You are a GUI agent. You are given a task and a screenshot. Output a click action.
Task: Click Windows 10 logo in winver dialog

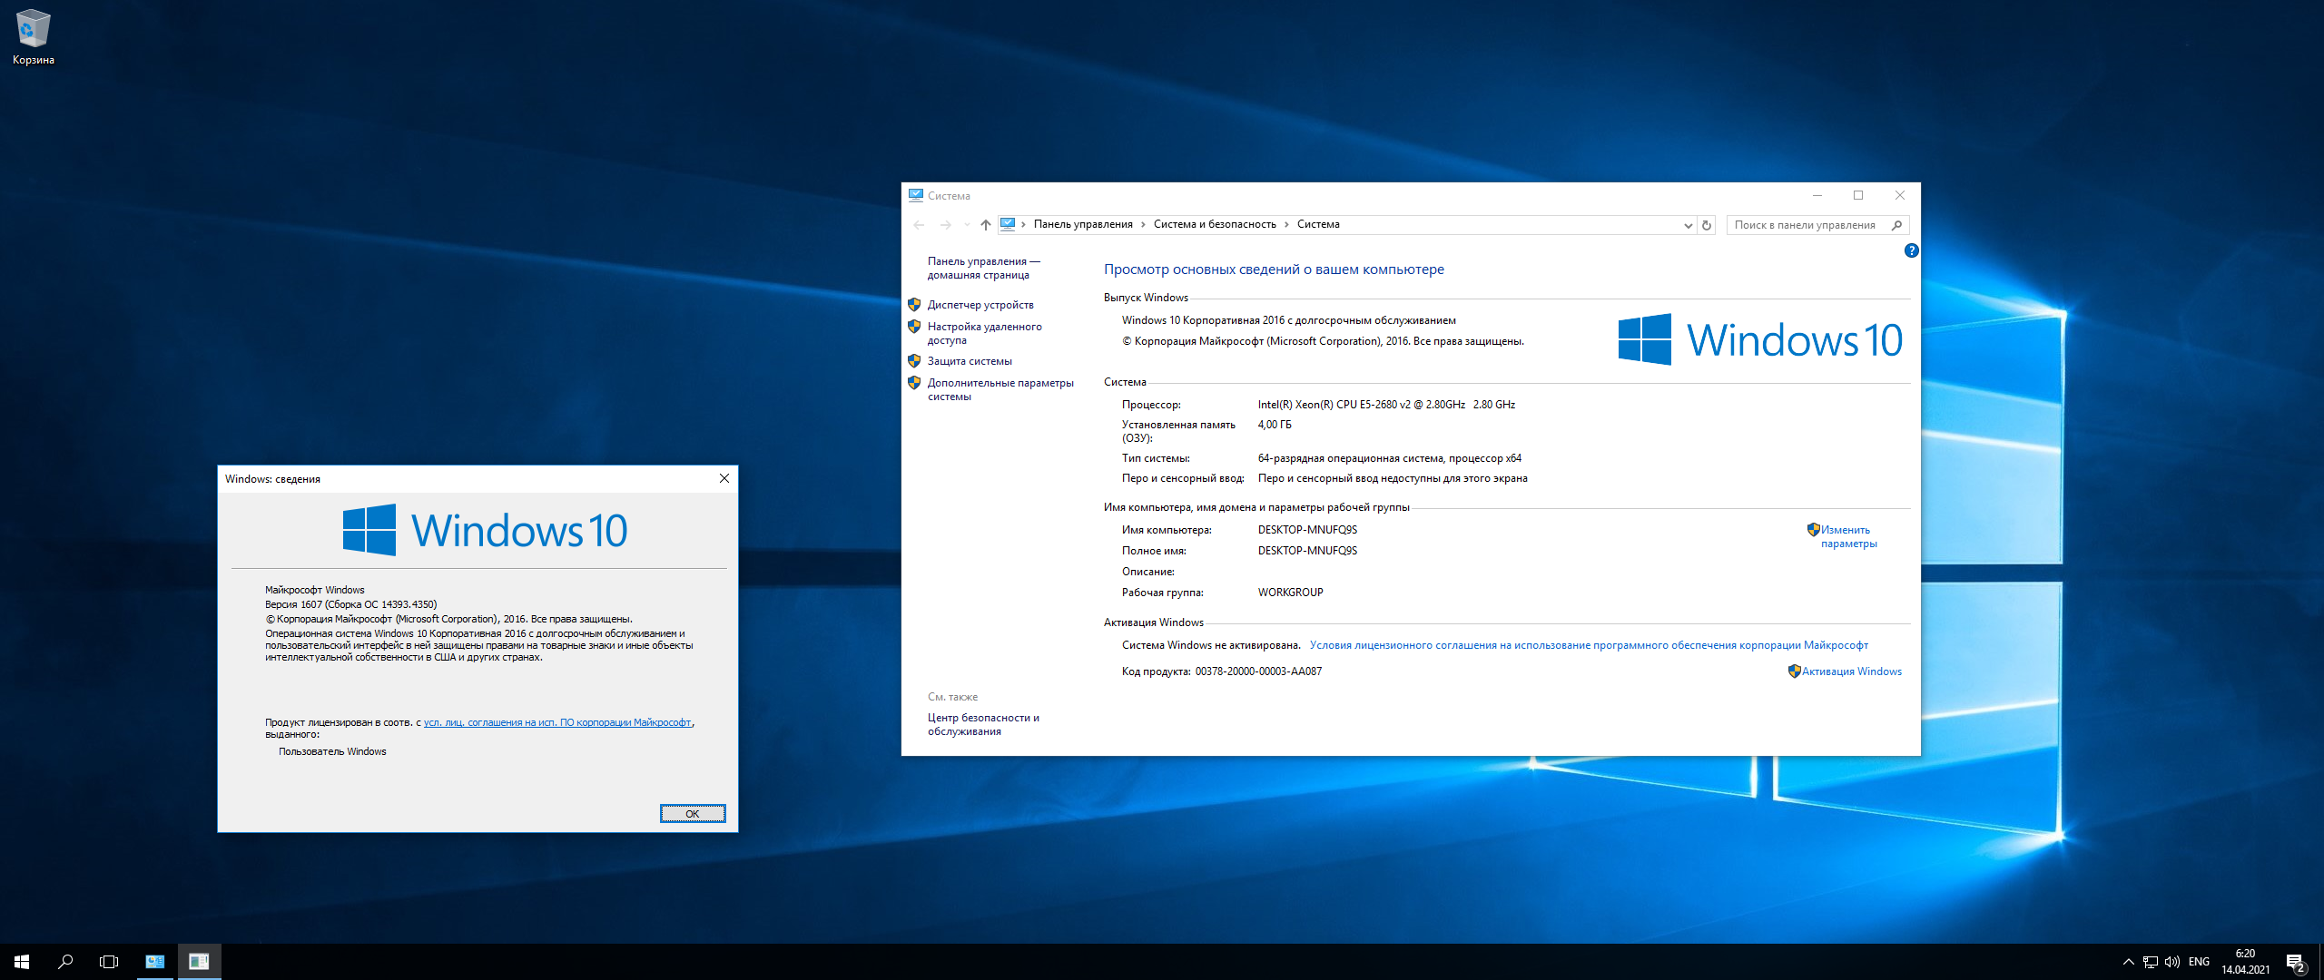click(486, 530)
